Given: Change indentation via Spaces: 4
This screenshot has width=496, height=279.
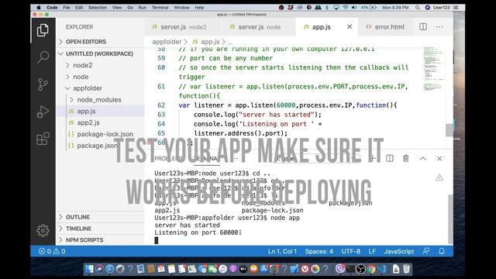Looking at the screenshot, I should pyautogui.click(x=319, y=251).
